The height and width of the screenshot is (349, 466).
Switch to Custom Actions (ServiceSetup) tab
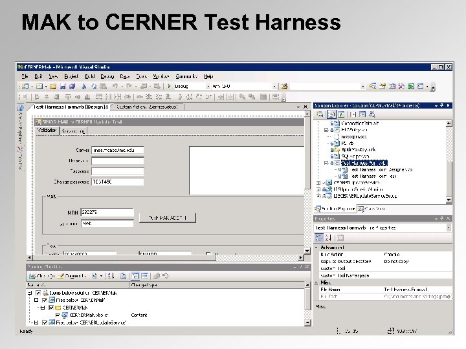pyautogui.click(x=147, y=107)
